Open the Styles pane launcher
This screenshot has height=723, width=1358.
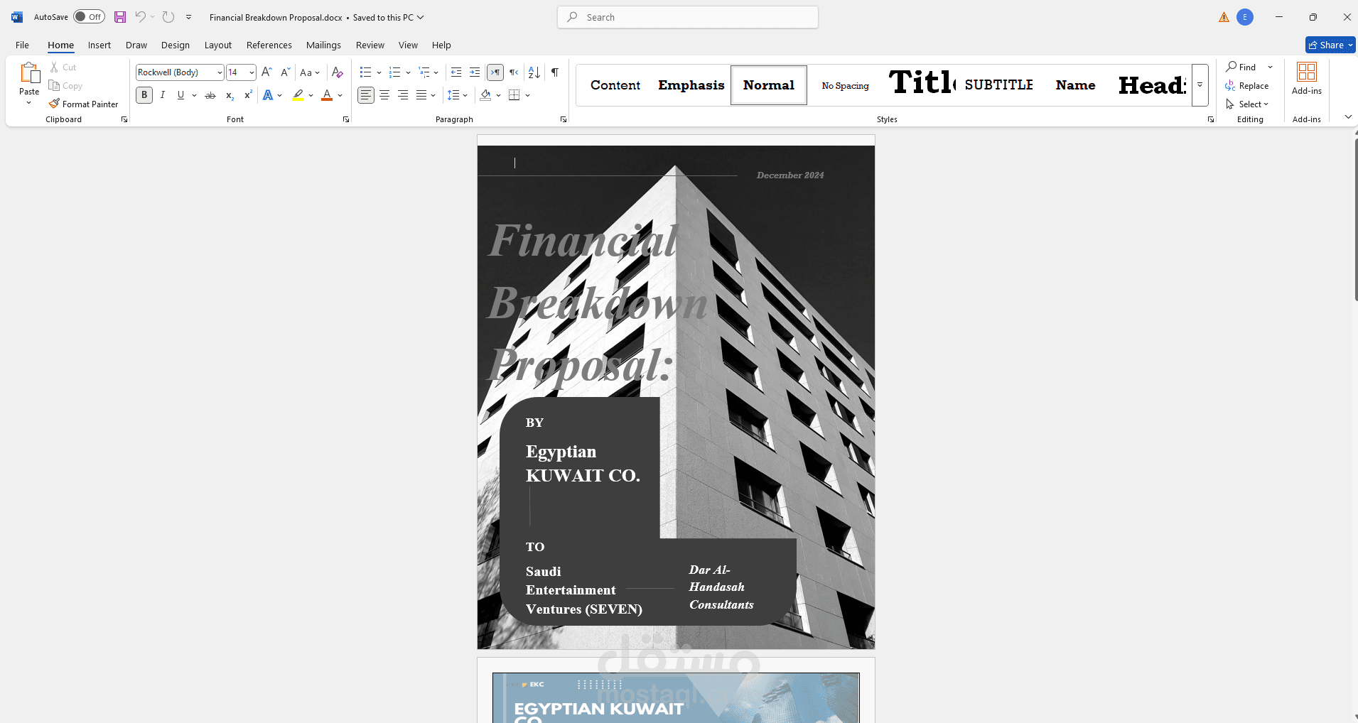coord(1211,119)
